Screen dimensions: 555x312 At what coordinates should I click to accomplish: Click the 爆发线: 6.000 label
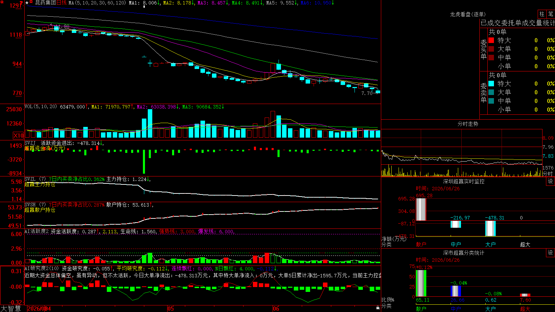pos(216,231)
